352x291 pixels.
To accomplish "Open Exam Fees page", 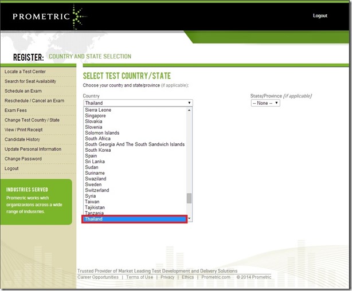I will pyautogui.click(x=15, y=110).
